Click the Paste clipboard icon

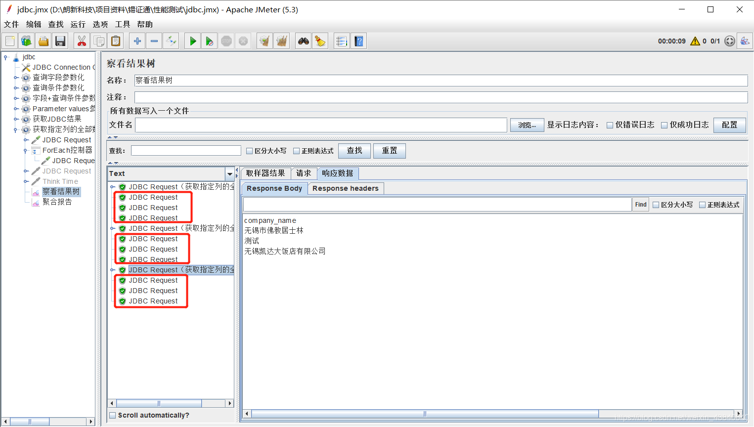click(116, 41)
